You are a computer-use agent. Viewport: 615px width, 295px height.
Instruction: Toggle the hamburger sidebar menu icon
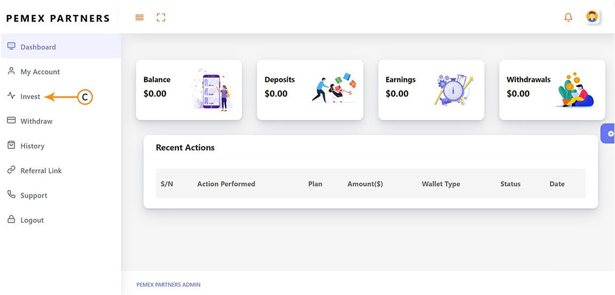139,18
